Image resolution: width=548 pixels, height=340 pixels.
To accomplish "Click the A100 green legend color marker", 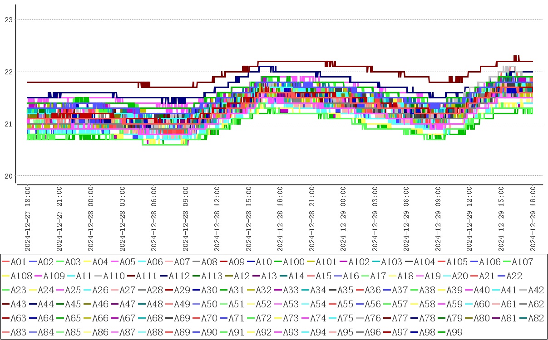I will pos(278,262).
